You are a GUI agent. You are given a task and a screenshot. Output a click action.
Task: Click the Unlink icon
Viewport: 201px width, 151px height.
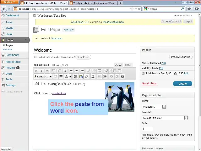click(x=94, y=71)
